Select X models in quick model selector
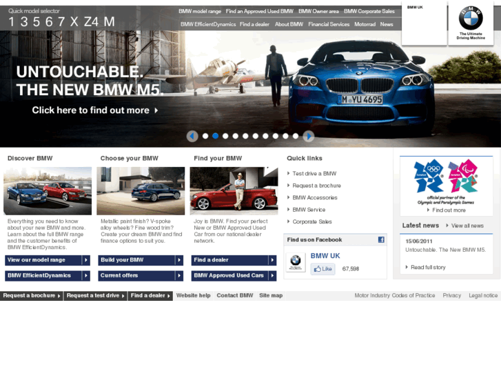The height and width of the screenshot is (376, 501). click(74, 22)
